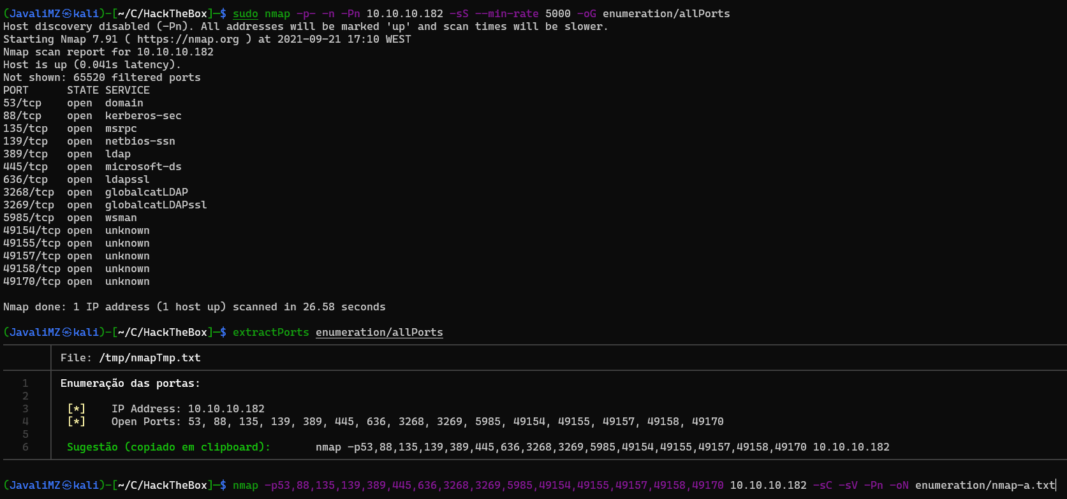1067x499 pixels.
Task: Click the '[*]' marker beside Open Ports
Action: pos(77,422)
